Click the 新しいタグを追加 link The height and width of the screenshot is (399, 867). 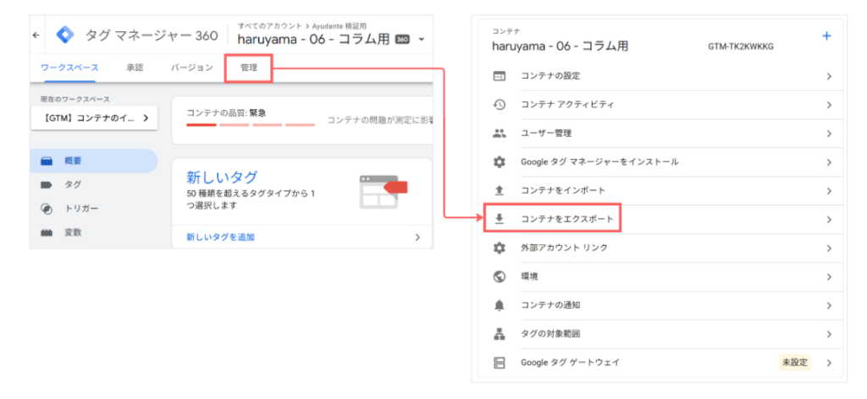221,238
